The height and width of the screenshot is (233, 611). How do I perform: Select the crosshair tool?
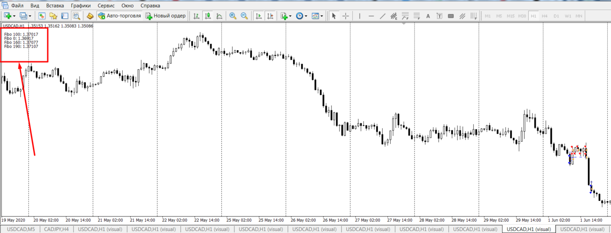click(x=346, y=16)
